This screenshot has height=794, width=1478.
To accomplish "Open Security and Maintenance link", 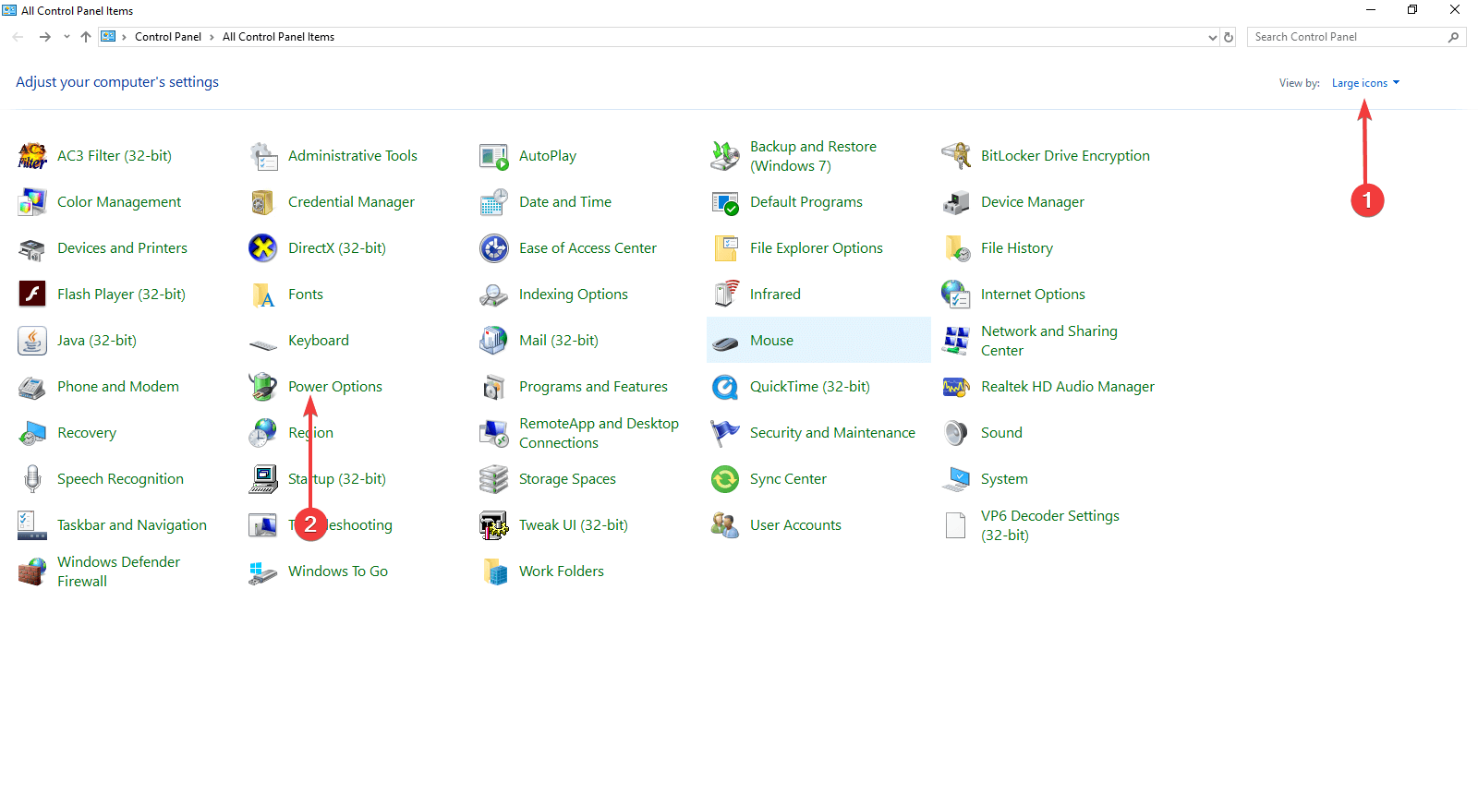I will 832,433.
